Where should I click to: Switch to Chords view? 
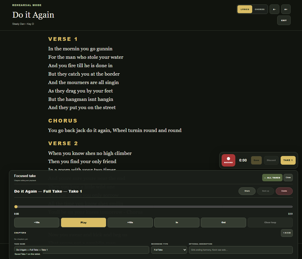click(x=259, y=9)
